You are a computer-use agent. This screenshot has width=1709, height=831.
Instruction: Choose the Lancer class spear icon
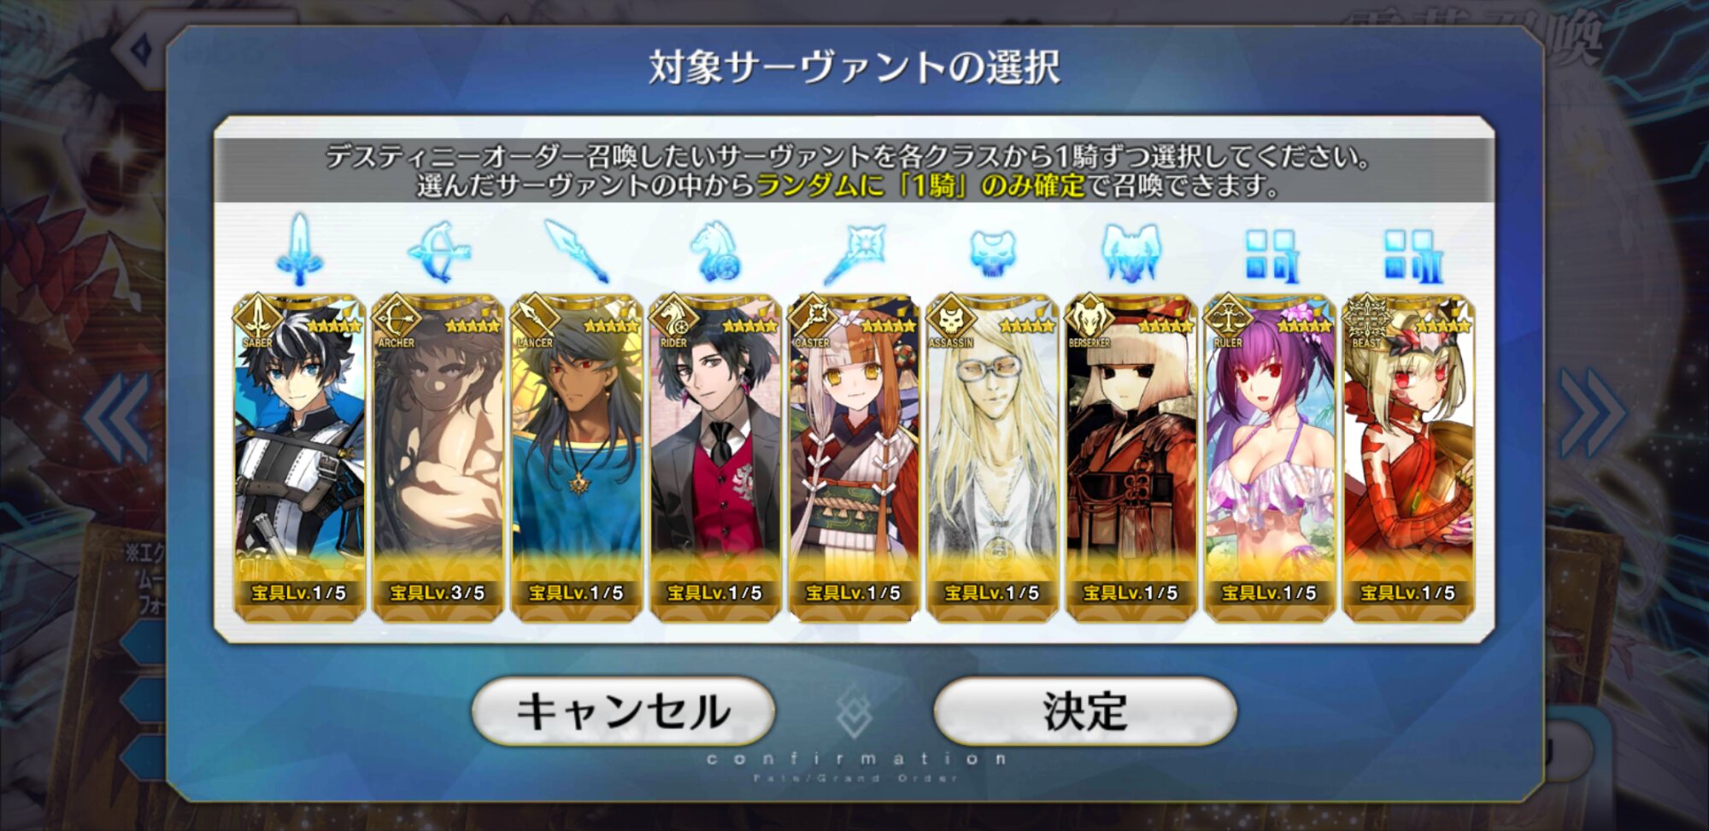click(x=577, y=251)
